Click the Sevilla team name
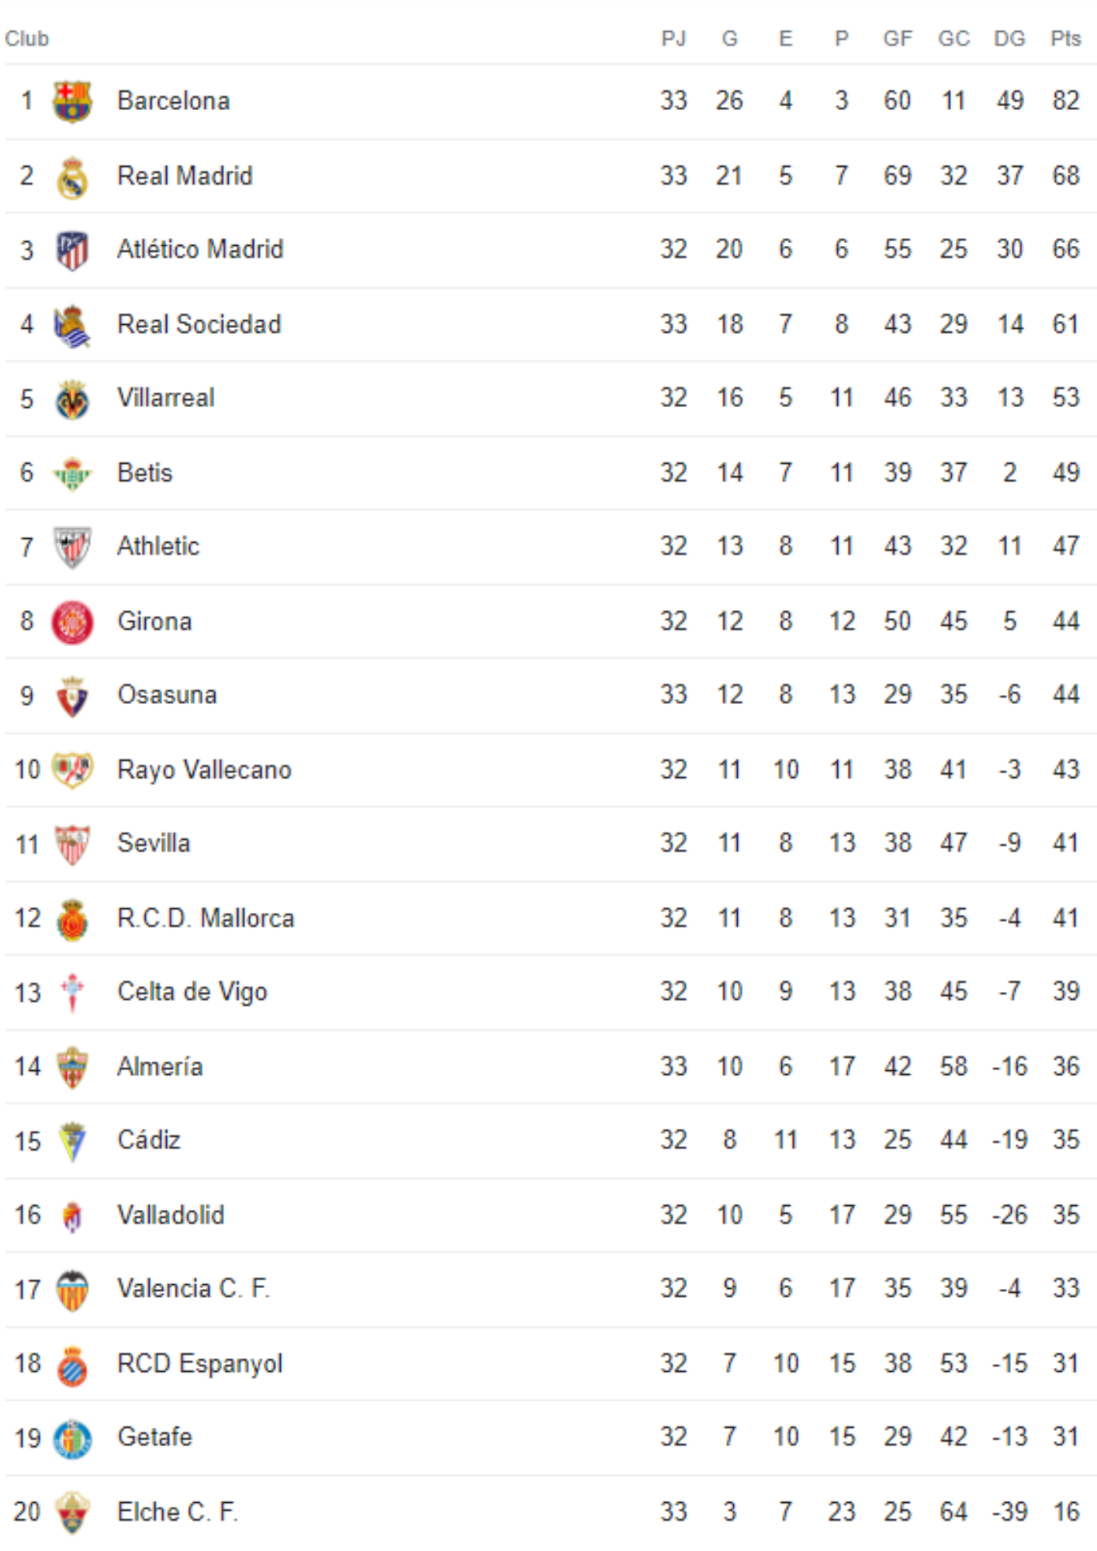This screenshot has height=1551, width=1097. pyautogui.click(x=154, y=843)
